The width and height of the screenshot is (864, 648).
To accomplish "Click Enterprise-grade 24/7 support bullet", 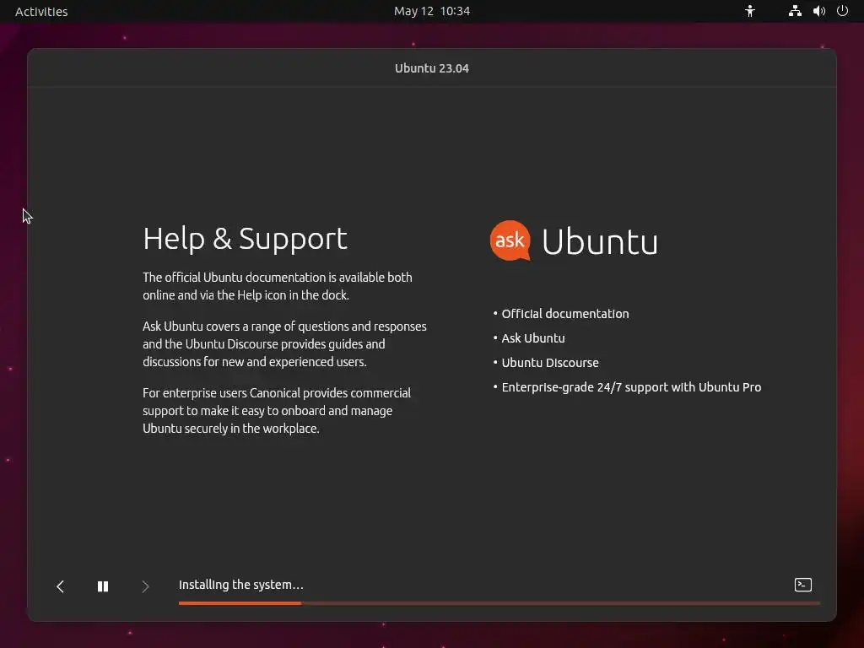I will (x=627, y=387).
